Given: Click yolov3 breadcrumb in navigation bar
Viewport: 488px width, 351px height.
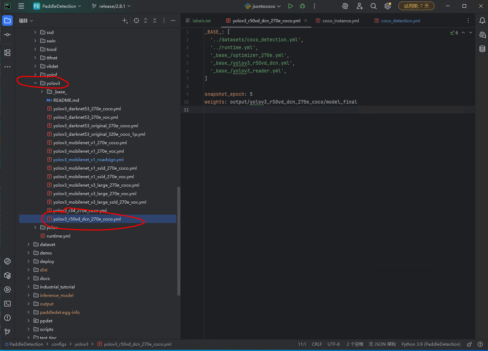Looking at the screenshot, I should tap(81, 344).
